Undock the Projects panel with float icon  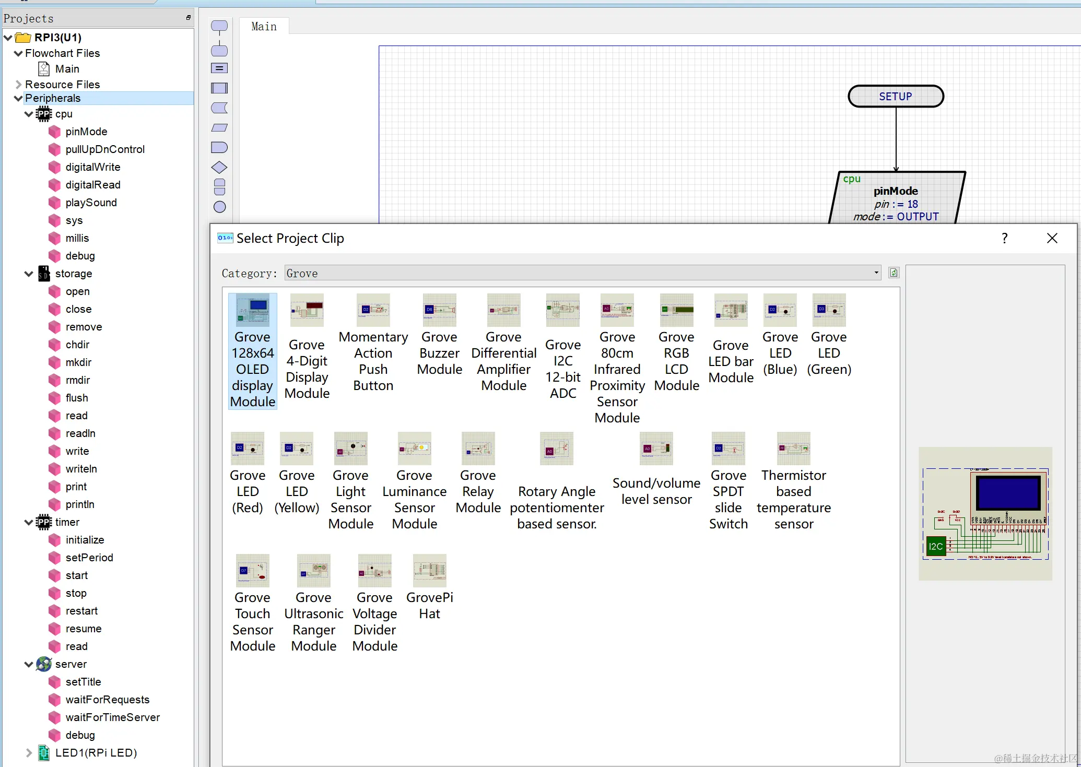tap(188, 18)
